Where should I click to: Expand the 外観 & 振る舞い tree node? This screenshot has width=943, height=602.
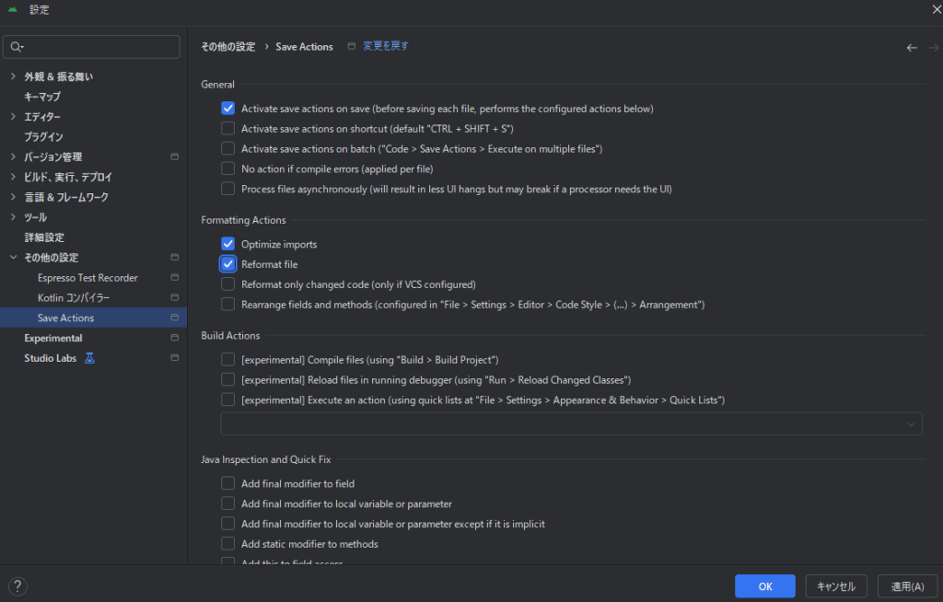click(13, 76)
